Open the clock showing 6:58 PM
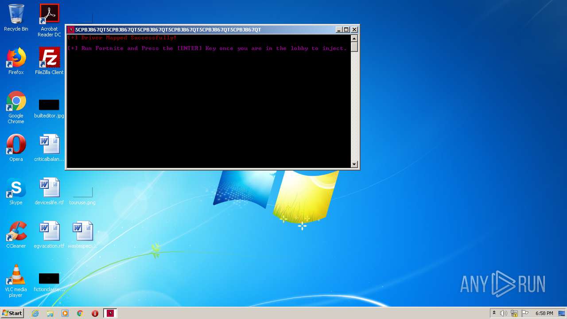The height and width of the screenshot is (319, 567). tap(544, 313)
